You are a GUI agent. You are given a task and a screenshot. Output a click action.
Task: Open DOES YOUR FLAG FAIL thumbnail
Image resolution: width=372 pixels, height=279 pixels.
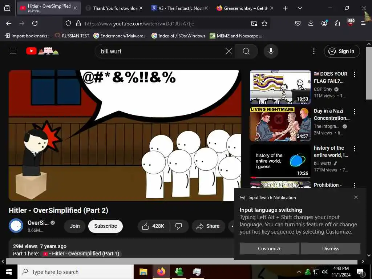point(280,87)
